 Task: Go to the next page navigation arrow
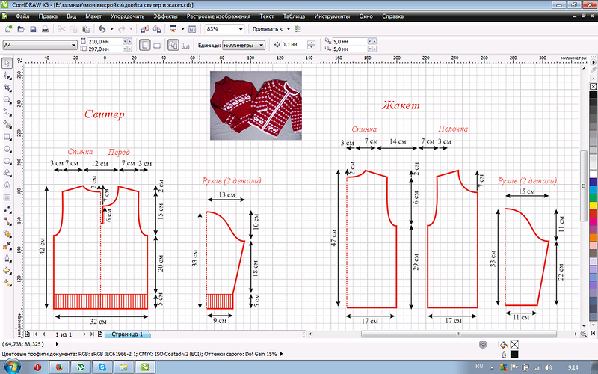coord(84,334)
